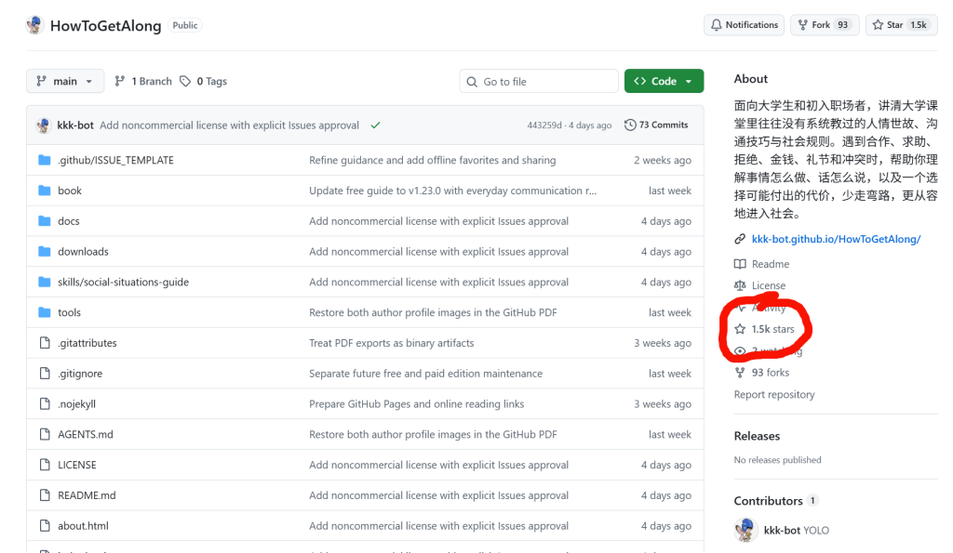Click the folder icon next to tools
This screenshot has width=953, height=553.
click(x=45, y=312)
